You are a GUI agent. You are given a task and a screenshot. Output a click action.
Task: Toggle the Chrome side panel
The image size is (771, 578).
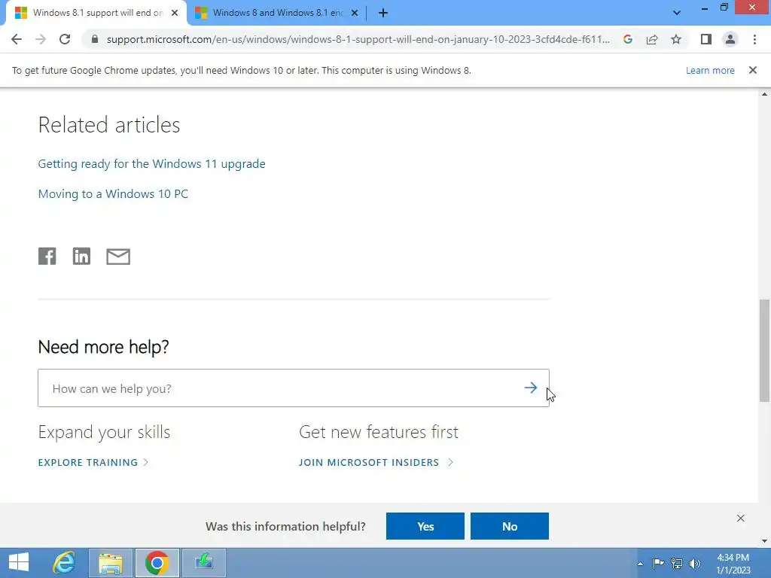click(x=706, y=39)
